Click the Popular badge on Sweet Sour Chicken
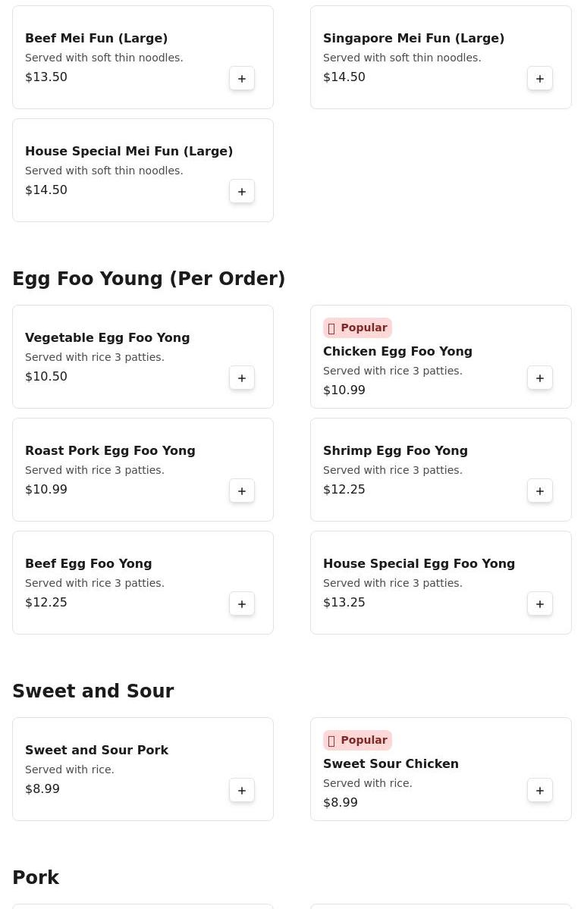This screenshot has width=584, height=909. (x=357, y=740)
